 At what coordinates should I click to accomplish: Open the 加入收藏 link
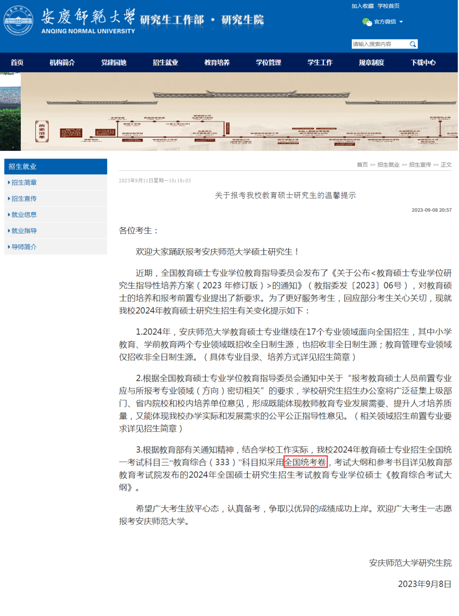click(363, 6)
